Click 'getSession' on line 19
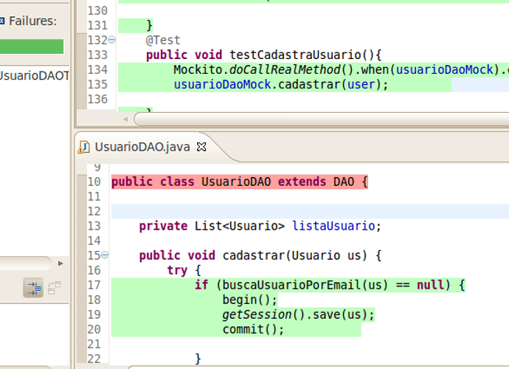Image resolution: width=509 pixels, height=369 pixels. 257,314
